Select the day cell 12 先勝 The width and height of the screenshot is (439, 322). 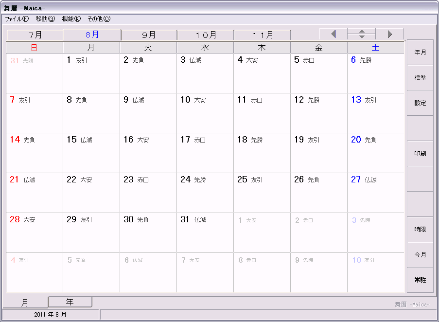click(318, 113)
